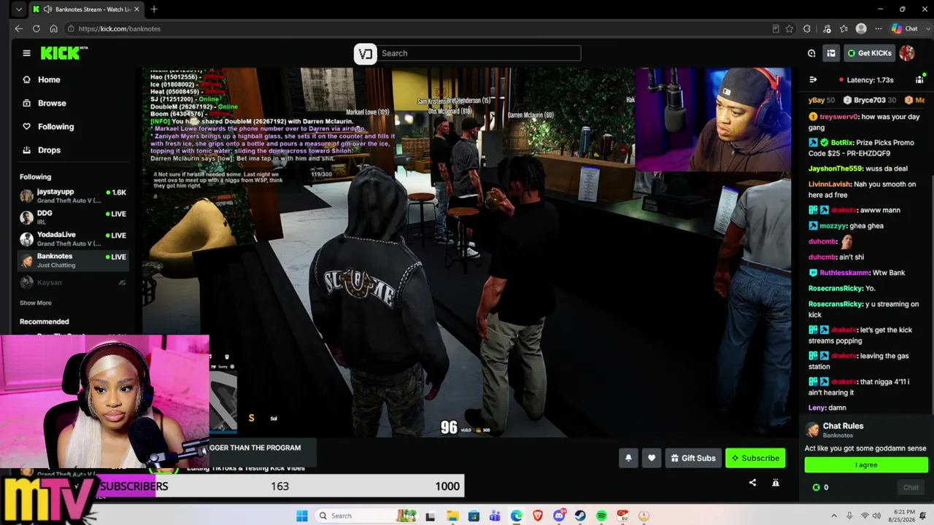Open the Kick hamburger sidebar menu
The image size is (934, 525).
tap(26, 53)
